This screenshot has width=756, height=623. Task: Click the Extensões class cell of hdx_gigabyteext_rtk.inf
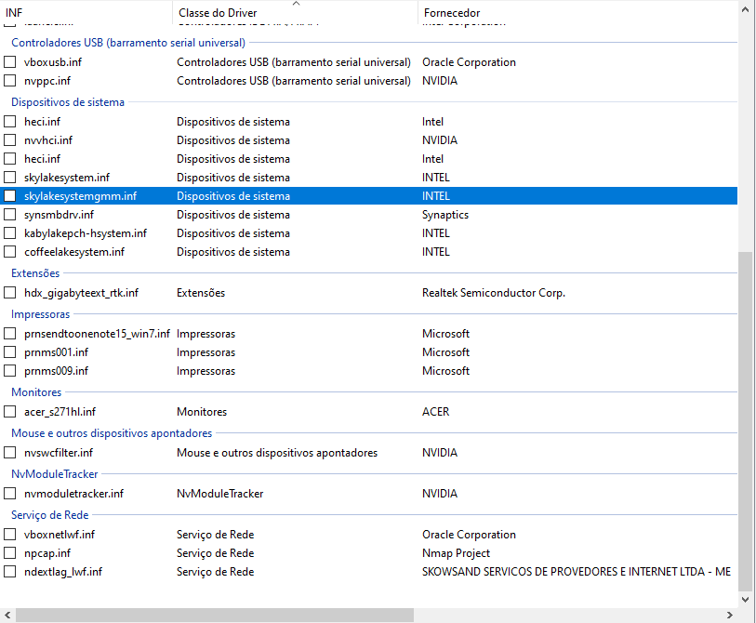pyautogui.click(x=201, y=293)
